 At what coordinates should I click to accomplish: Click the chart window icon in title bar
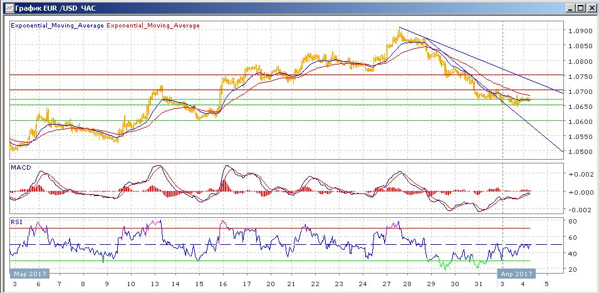coord(8,8)
